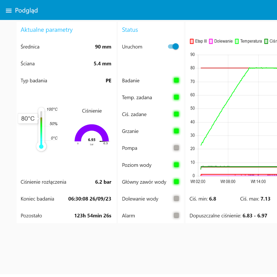Click the Status section heading
The height and width of the screenshot is (277, 277).
click(x=130, y=30)
